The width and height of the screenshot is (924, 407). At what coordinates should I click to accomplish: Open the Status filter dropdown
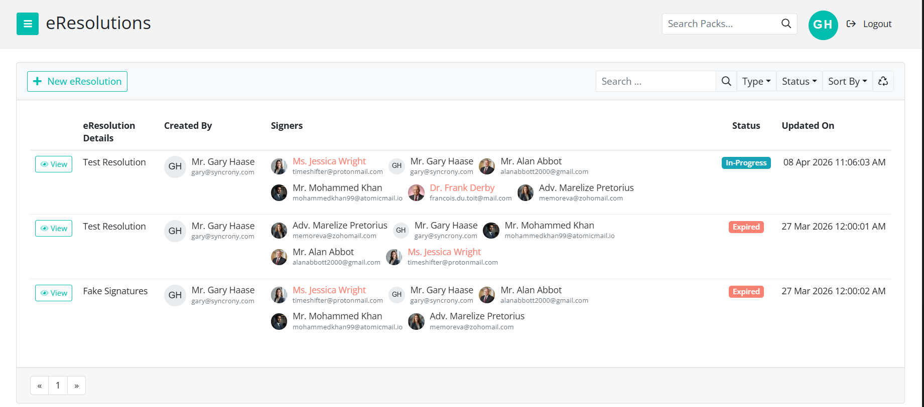tap(799, 81)
